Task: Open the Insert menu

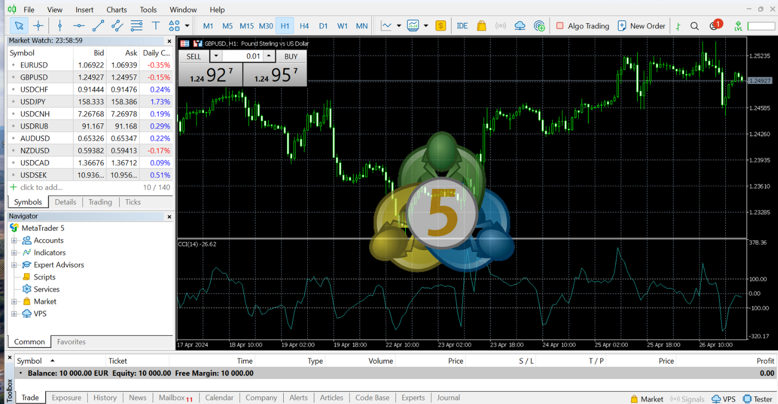Action: 84,10
